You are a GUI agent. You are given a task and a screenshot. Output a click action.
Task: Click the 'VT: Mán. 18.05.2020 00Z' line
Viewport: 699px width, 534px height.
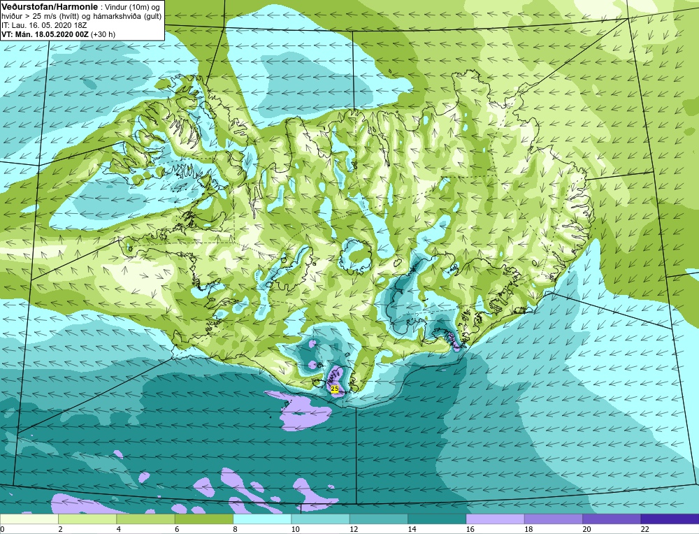45,34
